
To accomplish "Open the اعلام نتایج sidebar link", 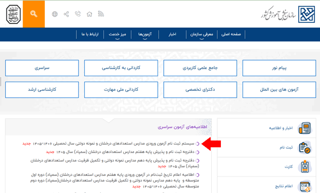I will click(x=284, y=186).
